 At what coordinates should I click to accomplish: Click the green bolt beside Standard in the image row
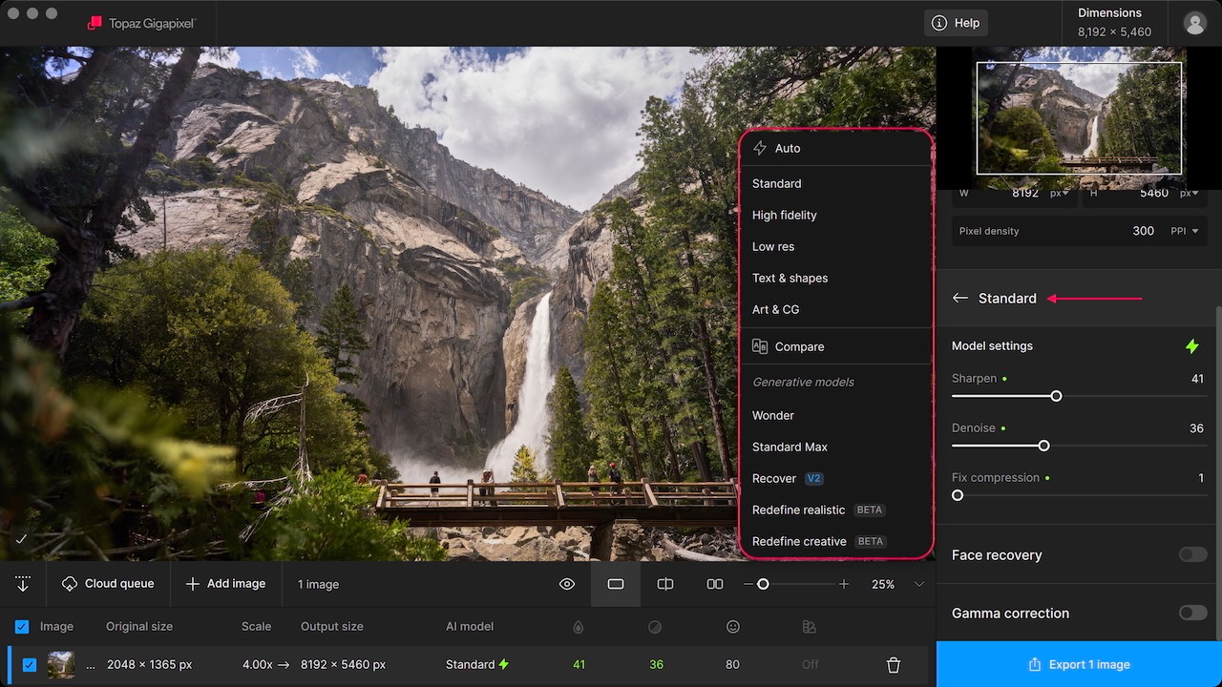[504, 665]
